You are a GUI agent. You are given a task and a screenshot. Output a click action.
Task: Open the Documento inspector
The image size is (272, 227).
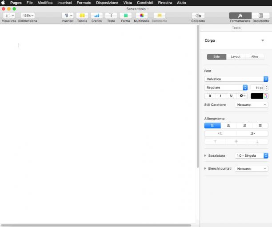tap(260, 16)
